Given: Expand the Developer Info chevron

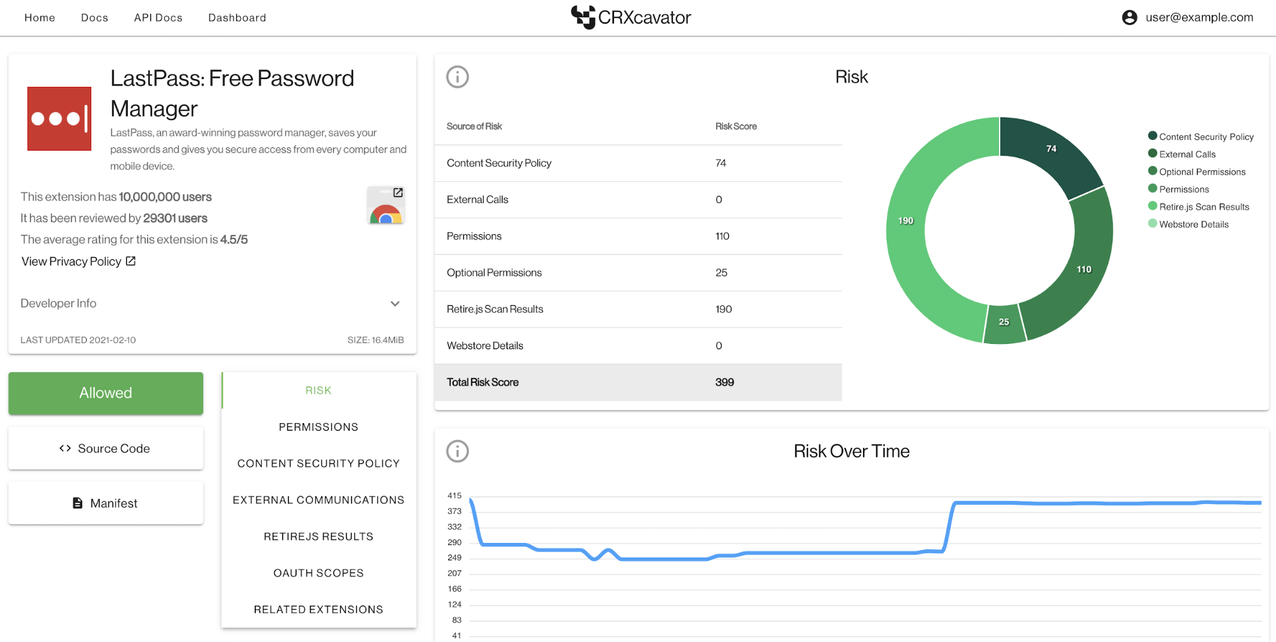Looking at the screenshot, I should [395, 304].
